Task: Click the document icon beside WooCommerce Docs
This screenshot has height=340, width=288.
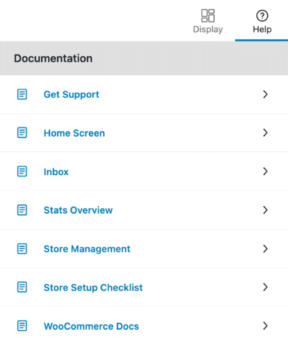Action: pyautogui.click(x=22, y=326)
